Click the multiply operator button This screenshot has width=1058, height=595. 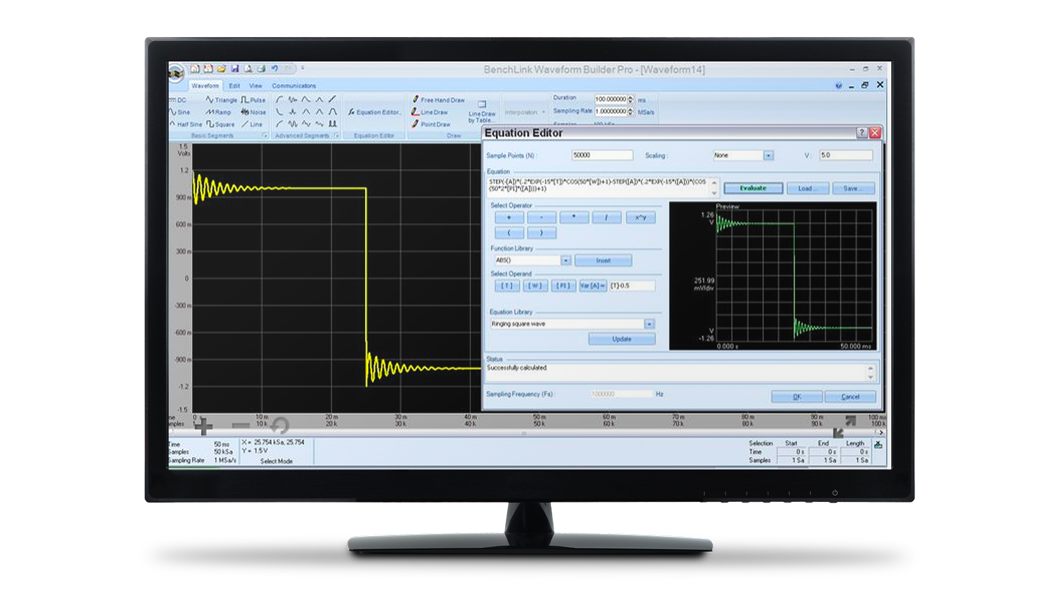pos(574,218)
